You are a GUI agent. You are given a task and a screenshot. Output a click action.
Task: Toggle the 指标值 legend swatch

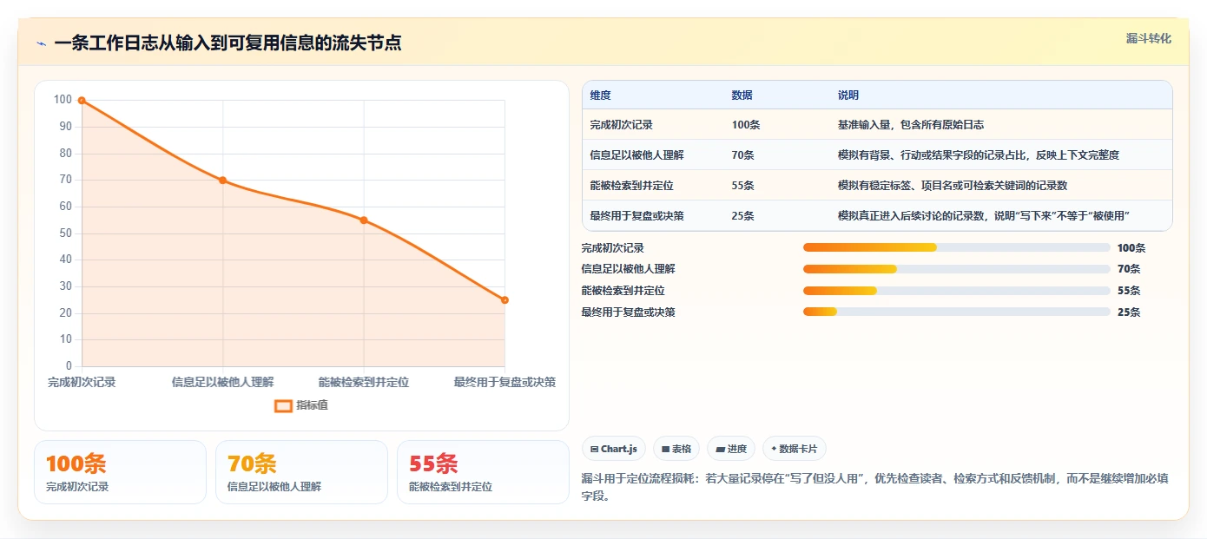283,405
